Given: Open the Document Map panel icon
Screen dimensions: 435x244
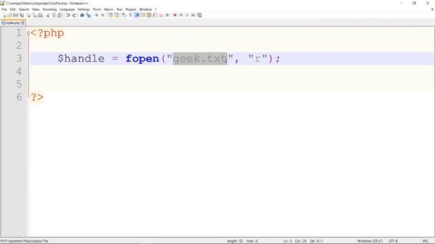Looking at the screenshot, I should 149,15.
